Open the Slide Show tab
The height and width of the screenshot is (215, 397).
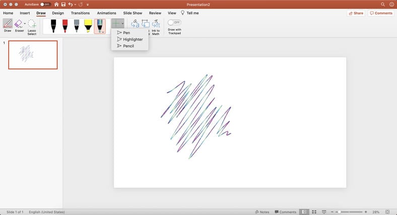[x=133, y=13]
